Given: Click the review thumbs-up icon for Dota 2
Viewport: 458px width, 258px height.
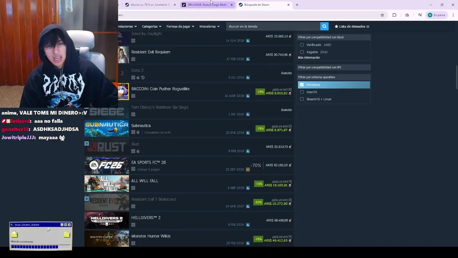Looking at the screenshot, I should tap(248, 77).
